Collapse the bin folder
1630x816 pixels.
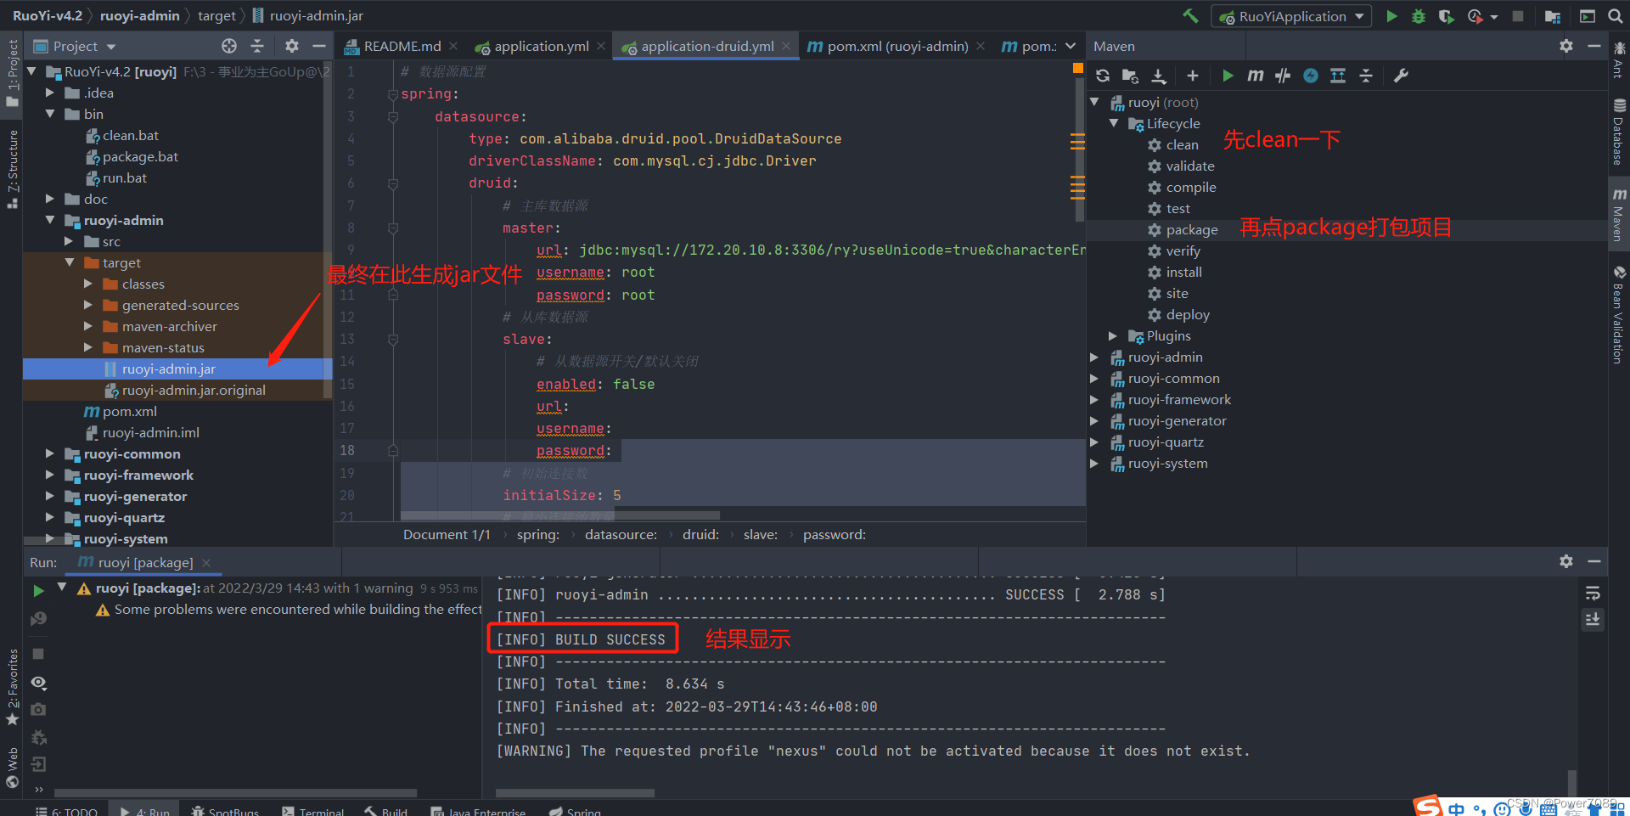(50, 114)
